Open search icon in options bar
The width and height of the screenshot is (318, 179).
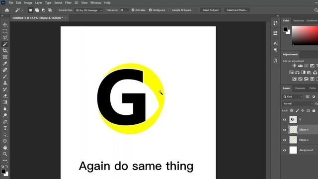[316, 10]
